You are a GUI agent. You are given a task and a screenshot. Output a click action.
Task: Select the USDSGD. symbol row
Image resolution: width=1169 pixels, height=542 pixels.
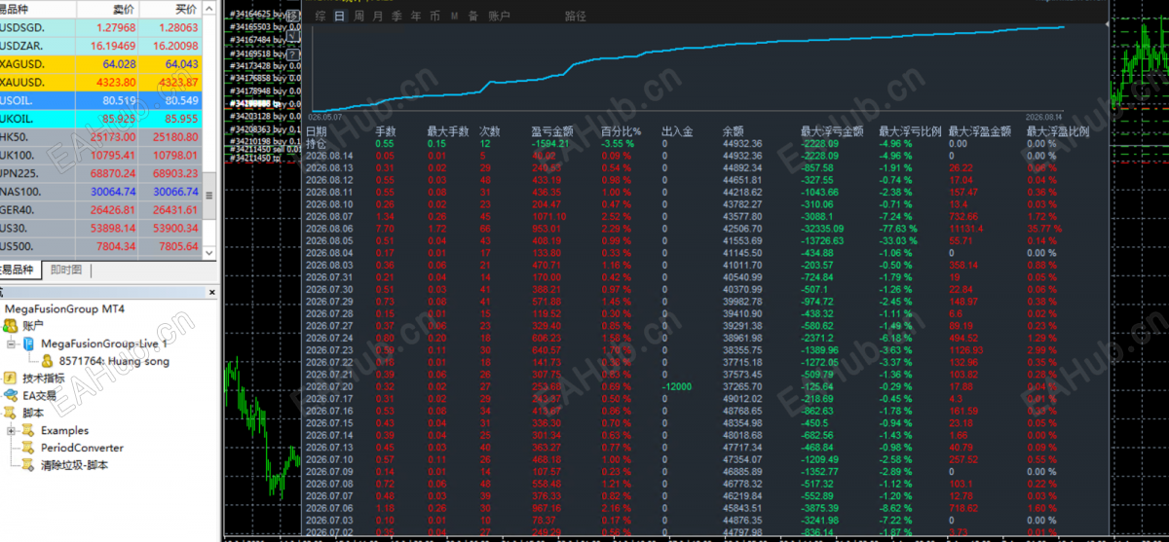point(101,27)
